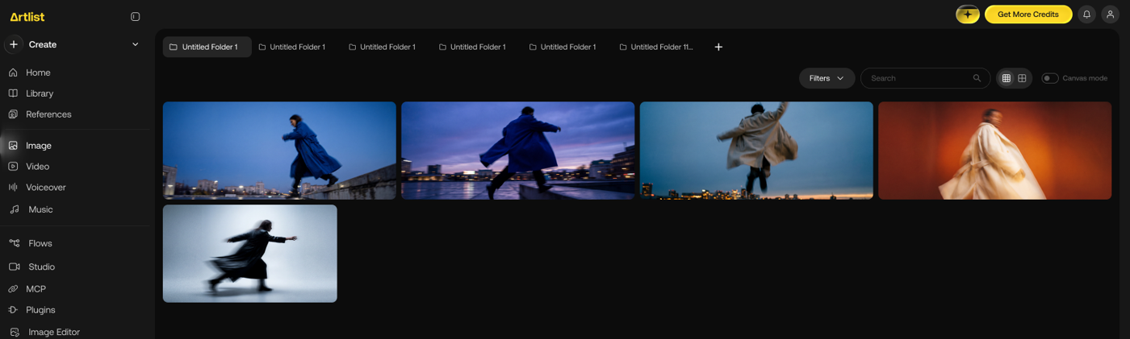The height and width of the screenshot is (339, 1130).
Task: Add a new folder tab
Action: [x=718, y=47]
